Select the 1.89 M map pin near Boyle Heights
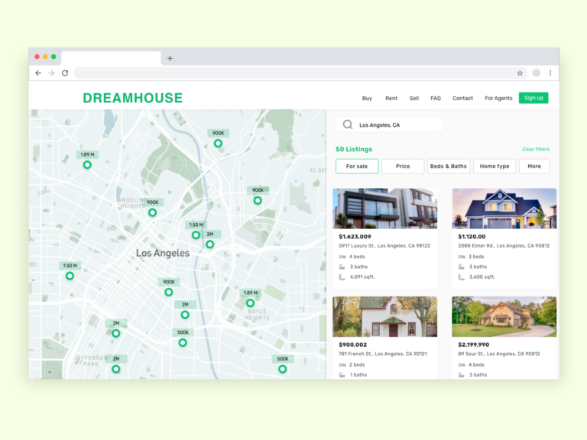This screenshot has height=440, width=587. [250, 303]
